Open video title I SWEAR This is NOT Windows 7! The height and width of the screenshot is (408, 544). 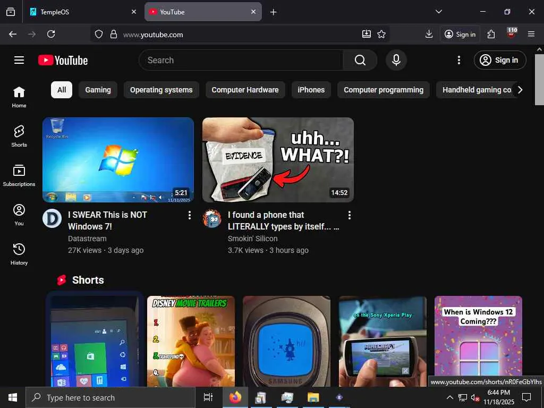107,220
